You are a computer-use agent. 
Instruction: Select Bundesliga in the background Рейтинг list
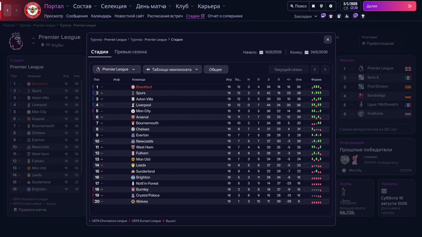[376, 95]
